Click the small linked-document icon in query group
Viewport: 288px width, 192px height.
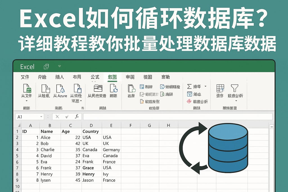142,94
